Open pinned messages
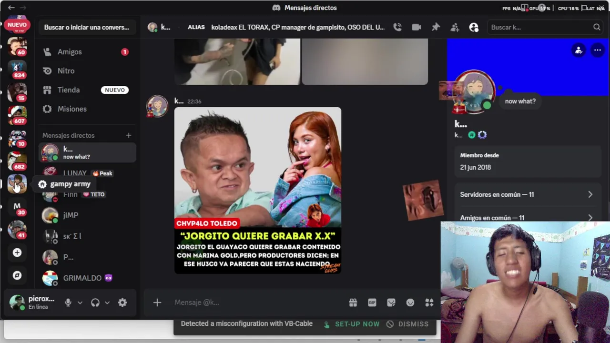Viewport: 610px width, 343px height. tap(436, 27)
